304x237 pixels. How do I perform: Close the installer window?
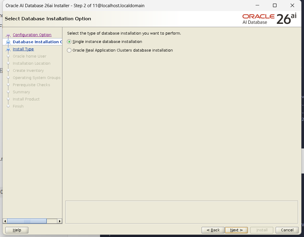[x=292, y=5]
